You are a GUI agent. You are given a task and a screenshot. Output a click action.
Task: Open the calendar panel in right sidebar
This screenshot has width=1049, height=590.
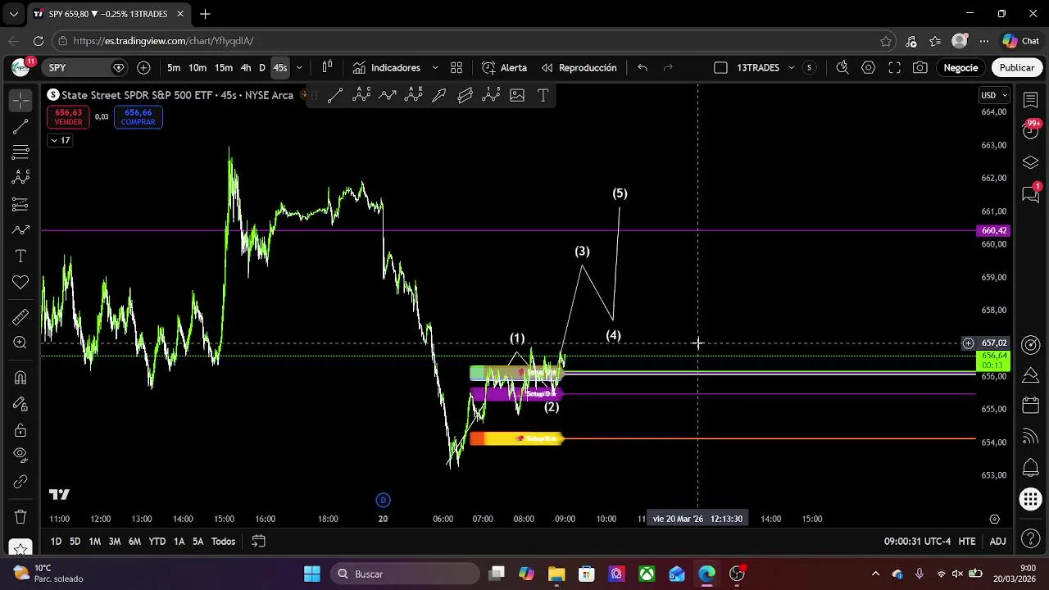(x=1031, y=406)
